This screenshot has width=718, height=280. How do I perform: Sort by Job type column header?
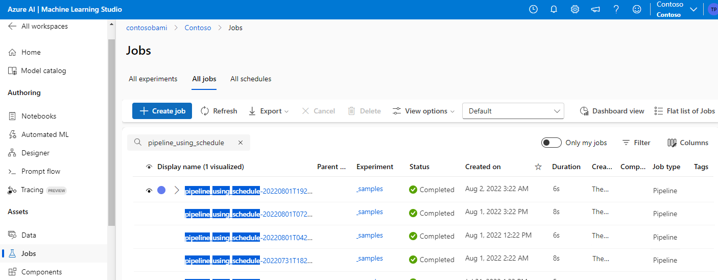click(x=666, y=167)
